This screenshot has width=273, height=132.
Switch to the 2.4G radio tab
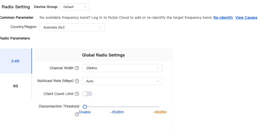tap(16, 61)
